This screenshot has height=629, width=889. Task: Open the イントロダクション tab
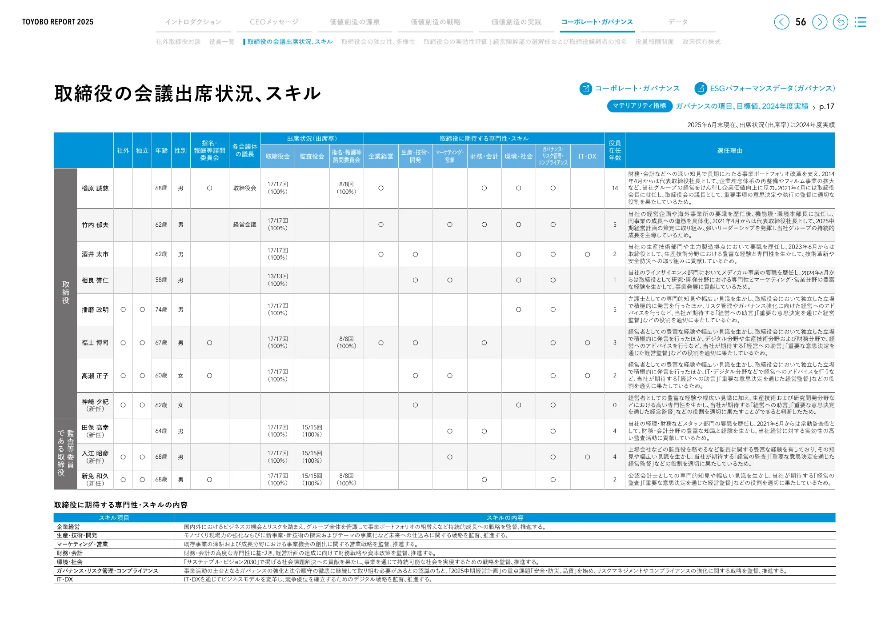coord(193,22)
